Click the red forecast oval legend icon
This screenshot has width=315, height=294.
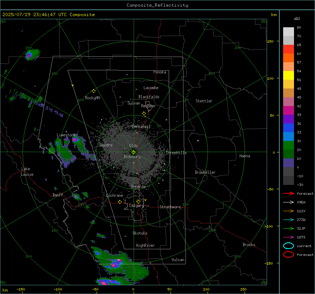click(x=288, y=254)
